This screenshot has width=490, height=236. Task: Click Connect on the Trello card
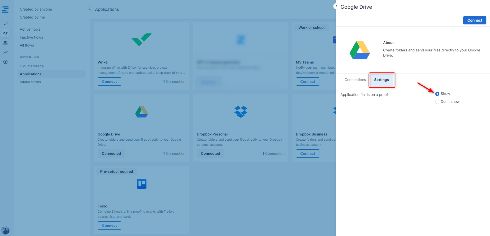tap(109, 225)
